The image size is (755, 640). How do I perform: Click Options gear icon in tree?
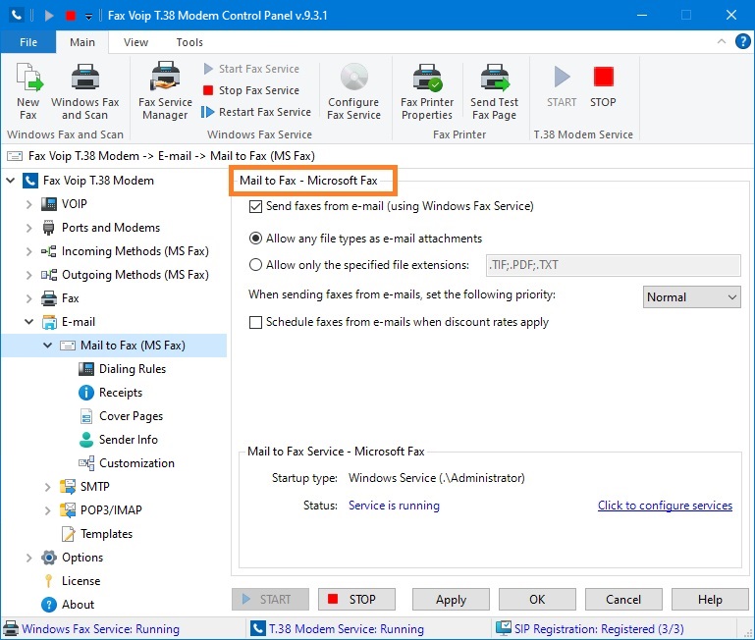point(49,558)
